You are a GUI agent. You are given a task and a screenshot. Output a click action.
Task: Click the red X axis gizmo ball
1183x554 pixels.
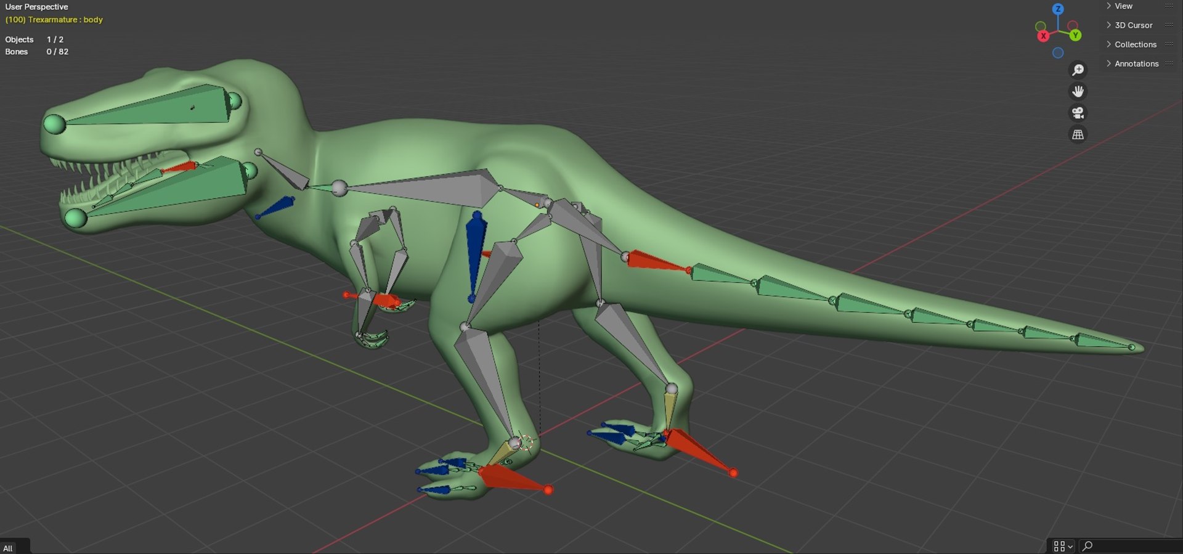(1043, 36)
